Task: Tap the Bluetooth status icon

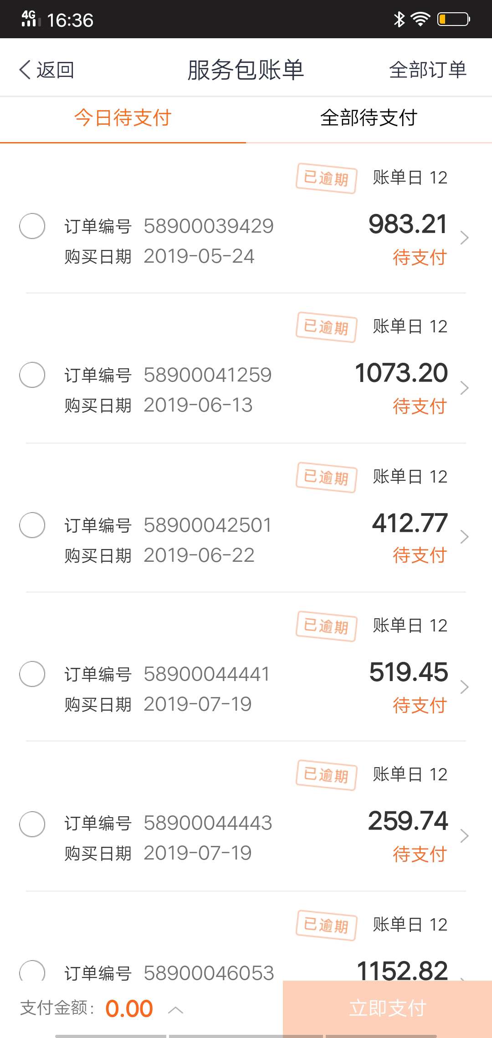Action: 399,19
